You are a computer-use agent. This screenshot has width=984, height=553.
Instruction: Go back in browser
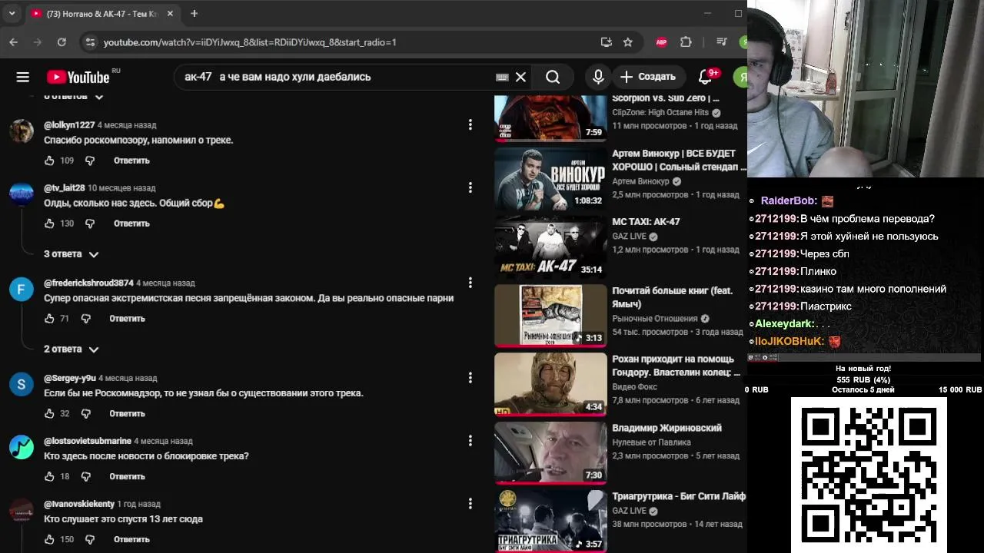click(x=13, y=42)
